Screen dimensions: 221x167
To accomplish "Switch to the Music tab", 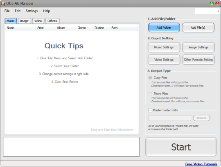I will [11, 21].
